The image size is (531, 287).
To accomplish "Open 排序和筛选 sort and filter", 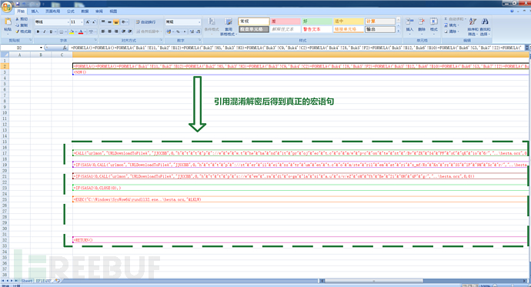I will tap(473, 27).
